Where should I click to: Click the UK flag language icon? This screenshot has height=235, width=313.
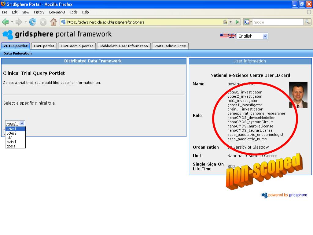click(x=232, y=36)
